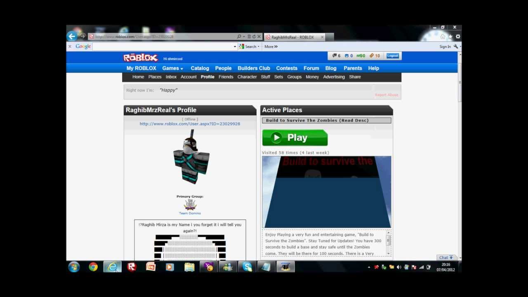Click the browser Forward arrow button
528x297 pixels.
[x=82, y=36]
